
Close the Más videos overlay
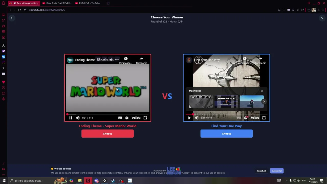tap(262, 91)
